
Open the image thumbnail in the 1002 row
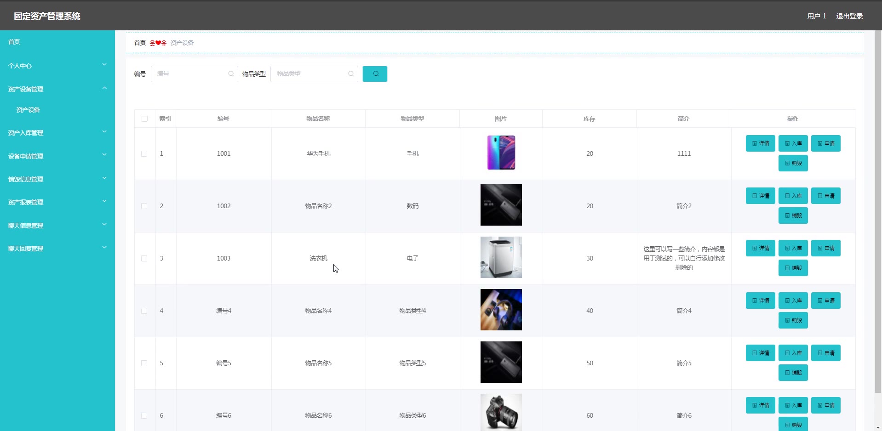(501, 205)
